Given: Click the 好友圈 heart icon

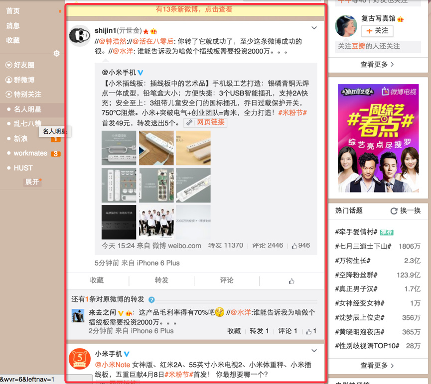Looking at the screenshot, I should coord(9,65).
